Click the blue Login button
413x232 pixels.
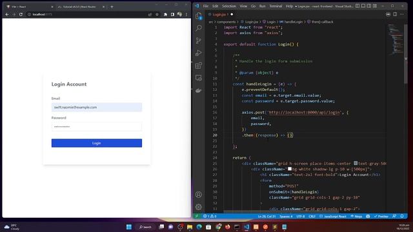click(x=97, y=143)
